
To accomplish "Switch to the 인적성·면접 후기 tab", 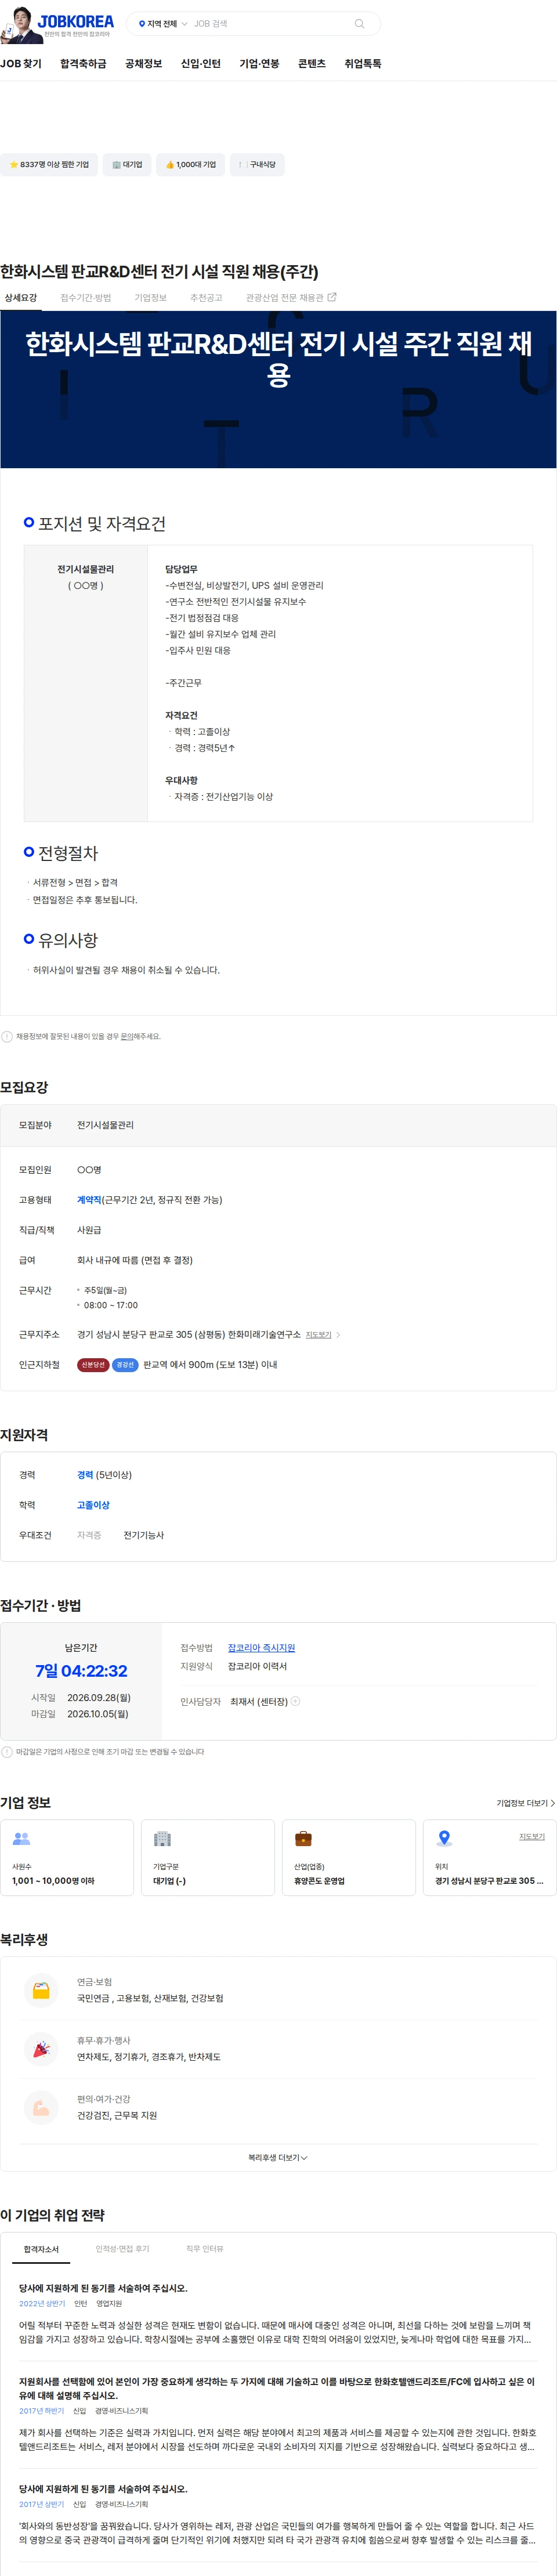I will coord(122,2249).
